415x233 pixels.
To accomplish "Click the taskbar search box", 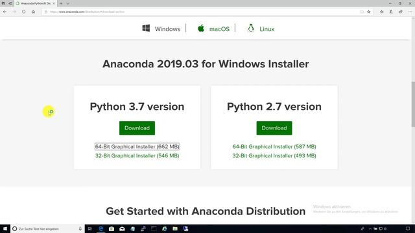I will [47, 228].
